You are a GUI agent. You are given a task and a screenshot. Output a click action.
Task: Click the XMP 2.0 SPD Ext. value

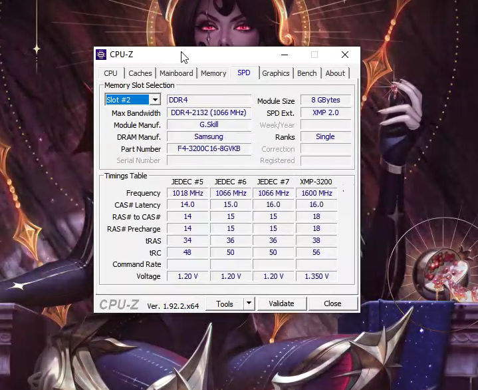tap(326, 112)
